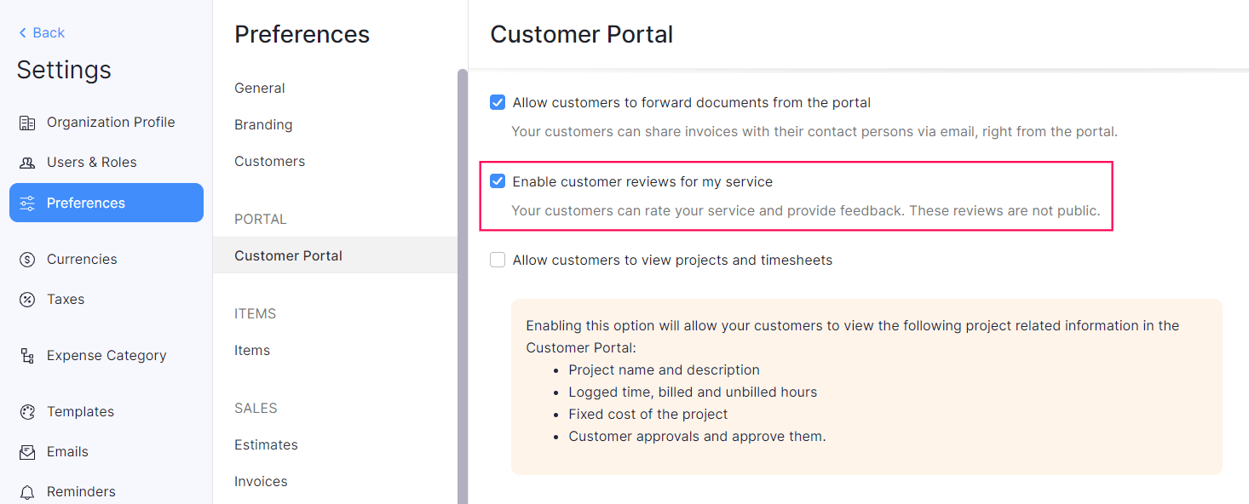1249x504 pixels.
Task: Click the Currencies dollar icon
Action: point(27,260)
